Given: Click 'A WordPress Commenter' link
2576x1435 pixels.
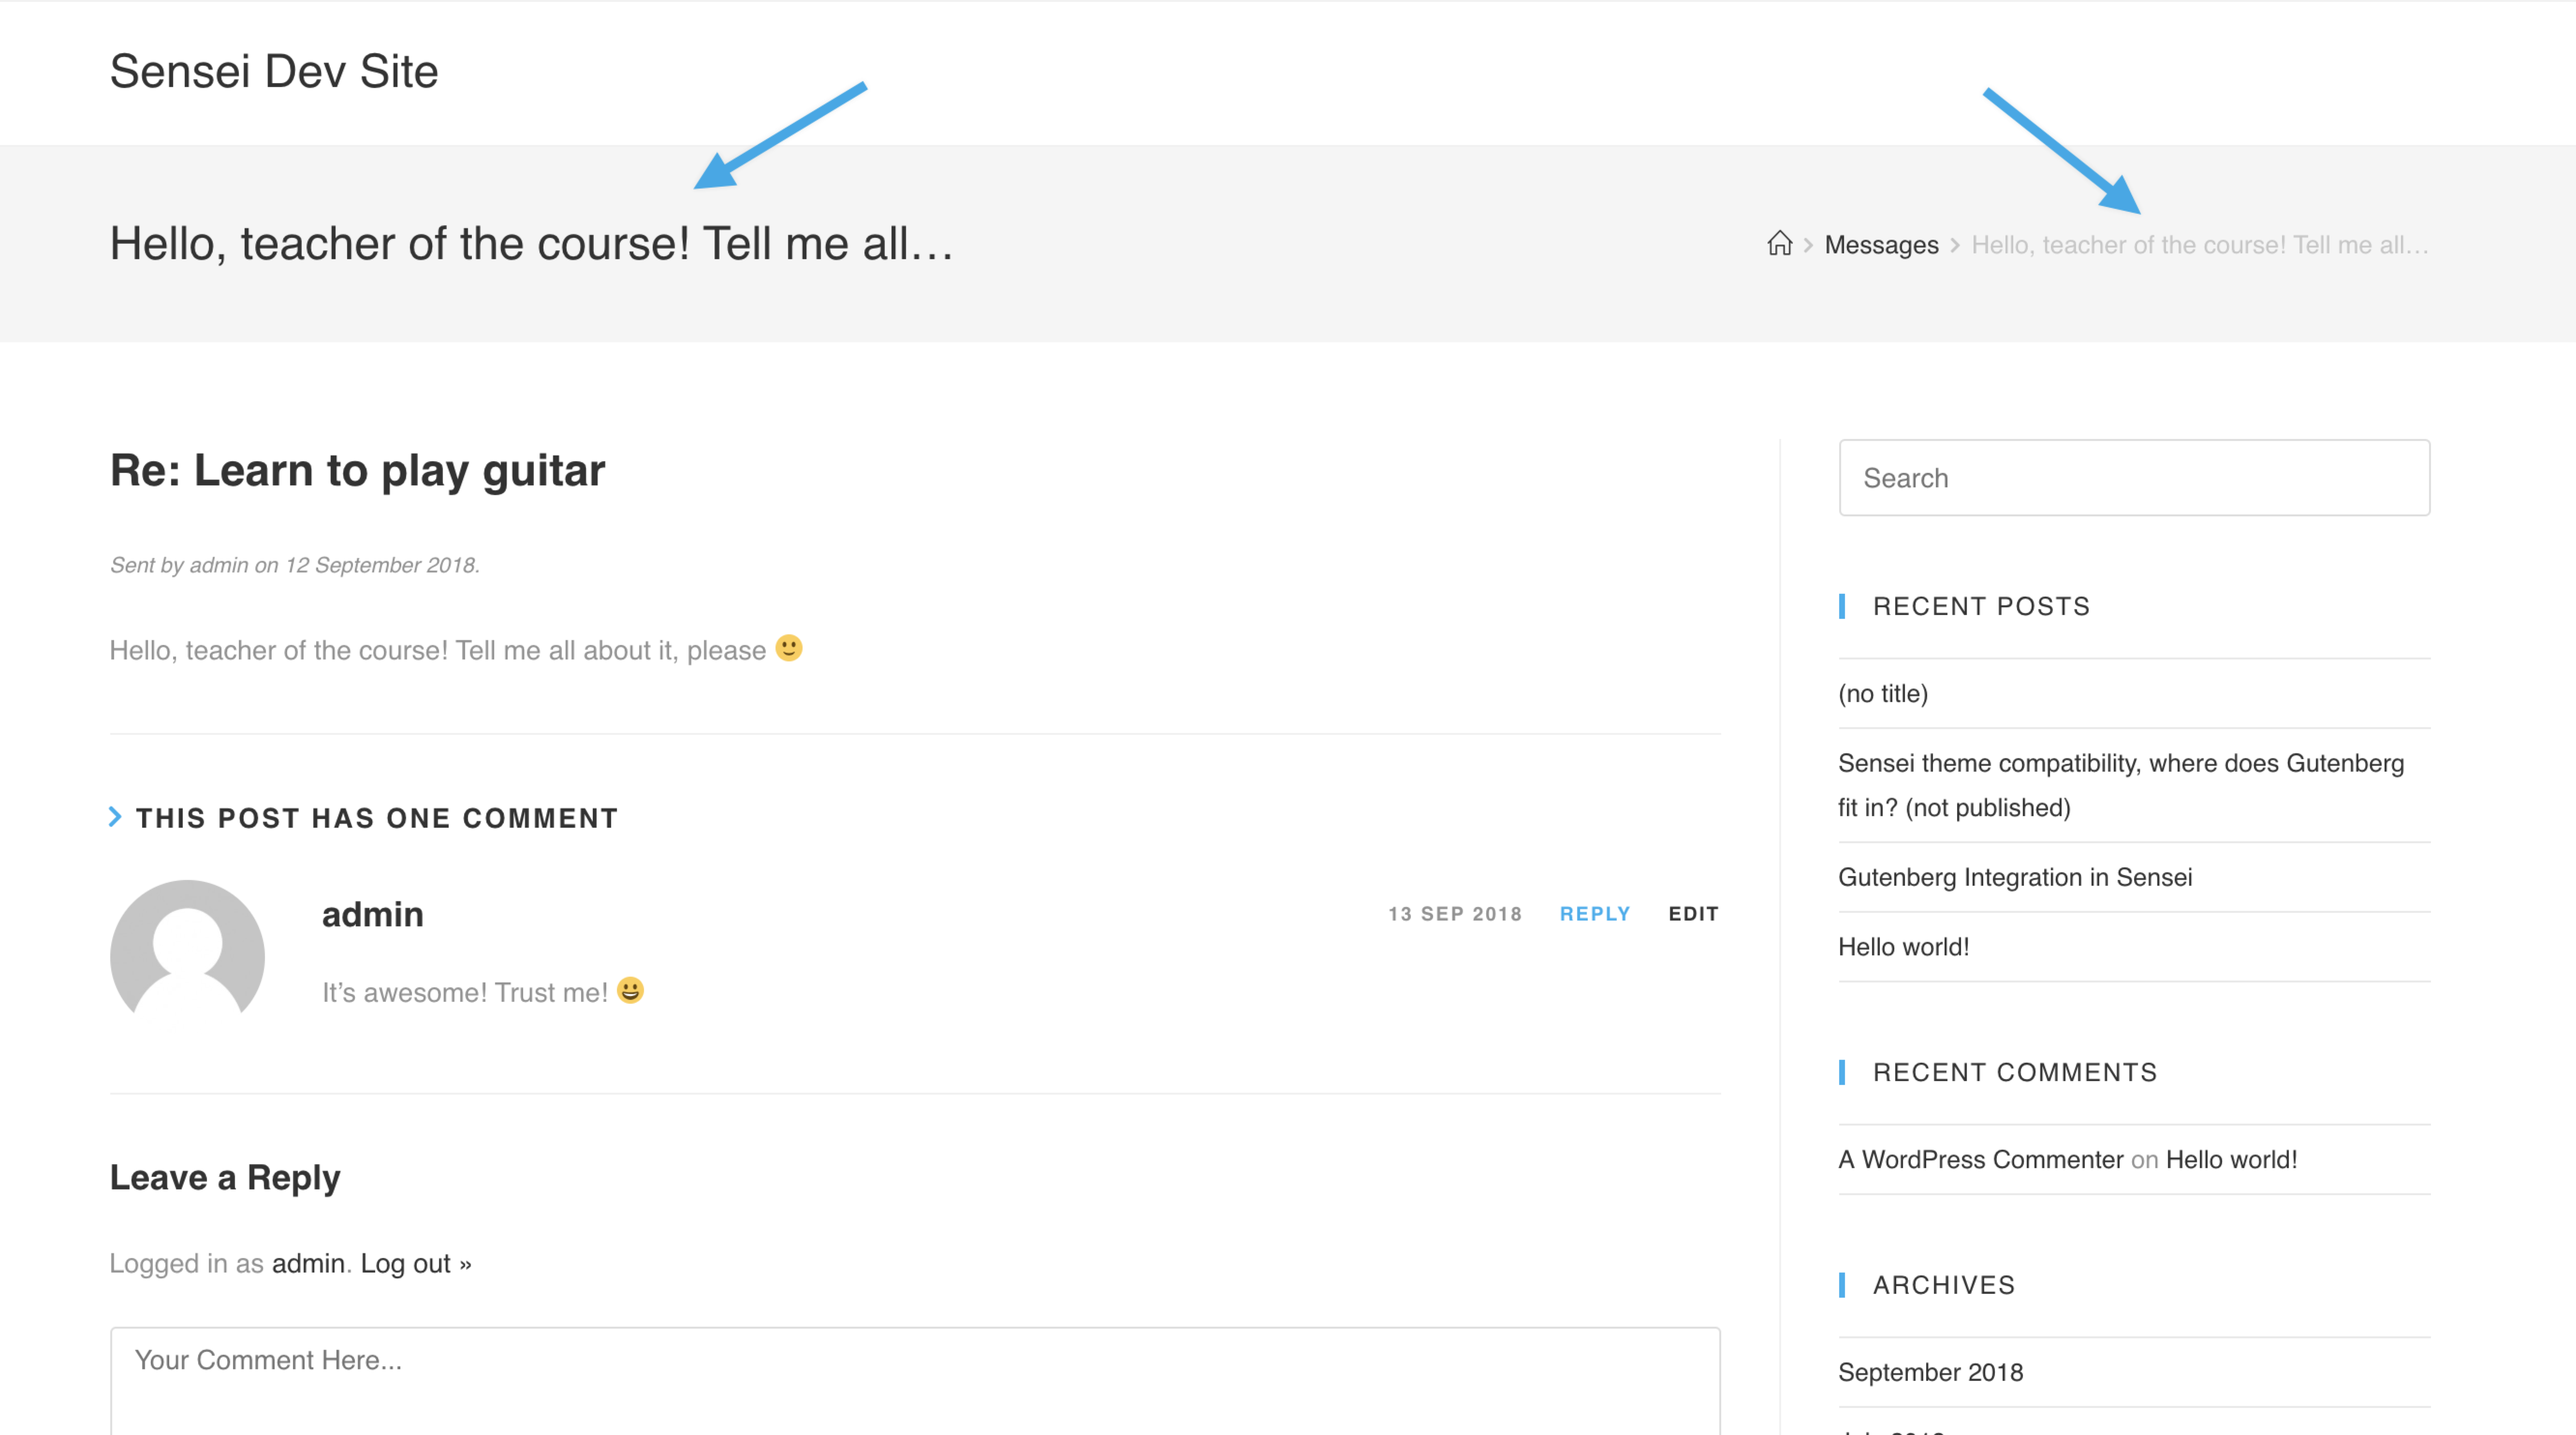Looking at the screenshot, I should point(1980,1159).
